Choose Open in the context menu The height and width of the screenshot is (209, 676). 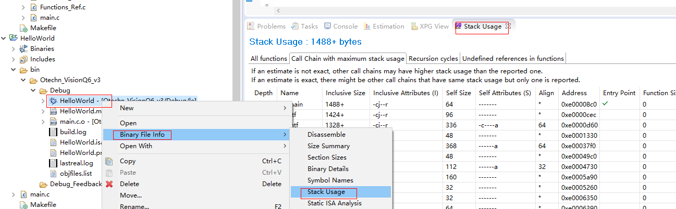click(x=128, y=123)
